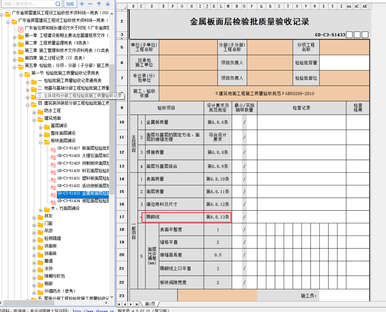386x312 pixels.
Task: Click the up arrow icon in toolbar
Action: (99, 4)
